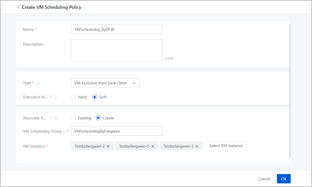Remove Testbyfangwen-2 from VM instances

pos(108,146)
